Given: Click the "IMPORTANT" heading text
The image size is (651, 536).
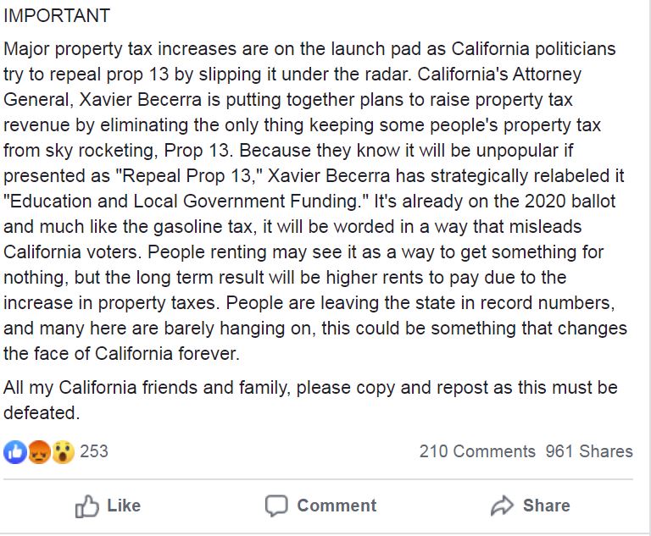Looking at the screenshot, I should (57, 16).
